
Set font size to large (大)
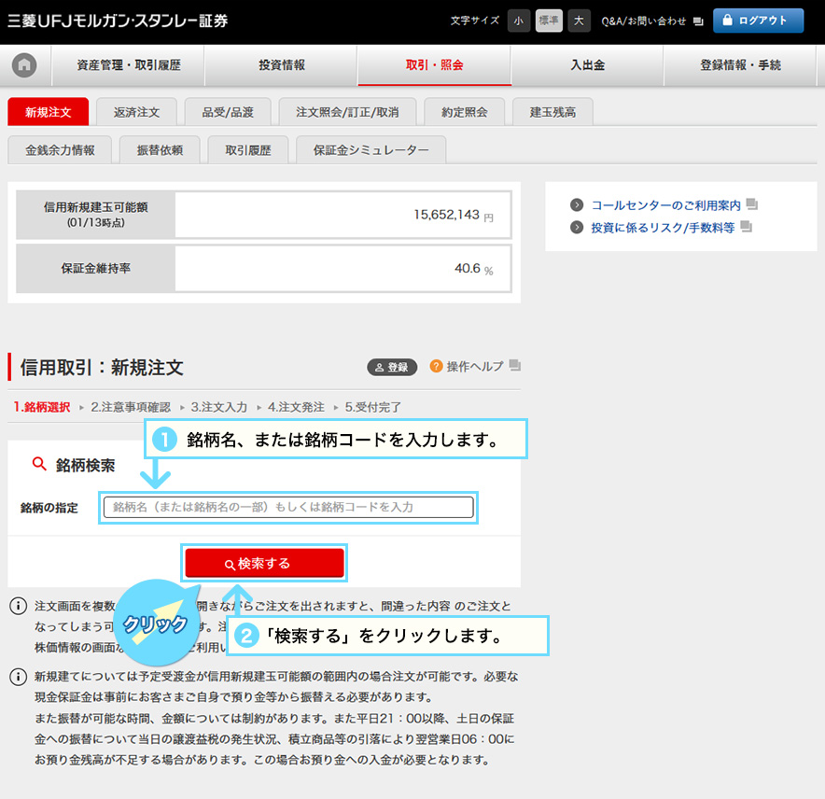(579, 21)
